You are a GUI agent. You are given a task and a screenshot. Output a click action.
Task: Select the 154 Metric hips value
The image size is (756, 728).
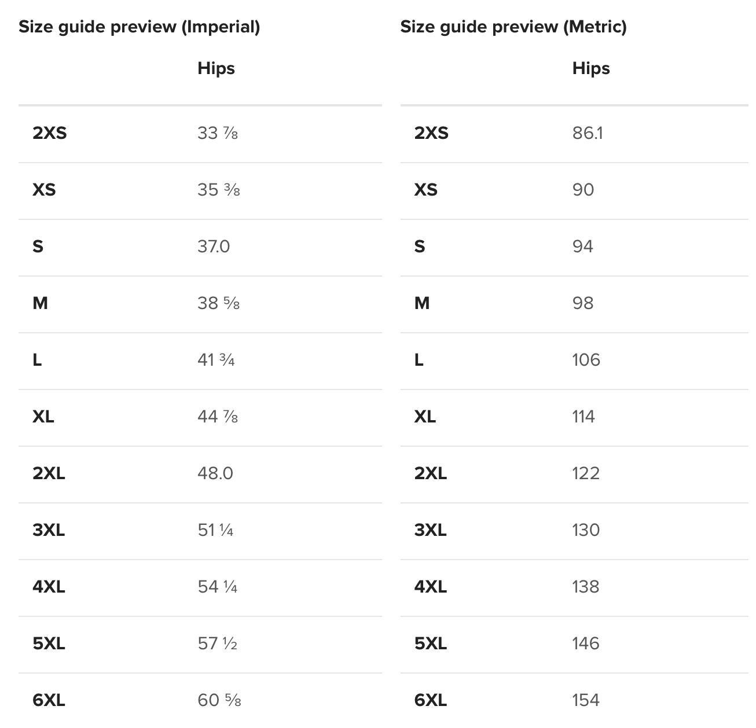coord(585,700)
